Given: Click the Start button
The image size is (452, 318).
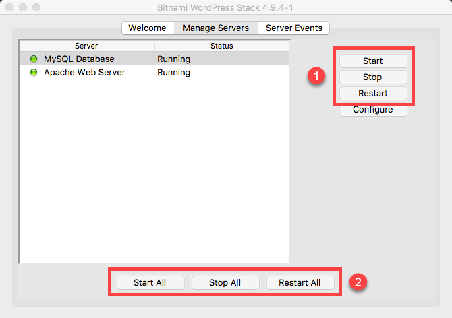Looking at the screenshot, I should pyautogui.click(x=373, y=61).
